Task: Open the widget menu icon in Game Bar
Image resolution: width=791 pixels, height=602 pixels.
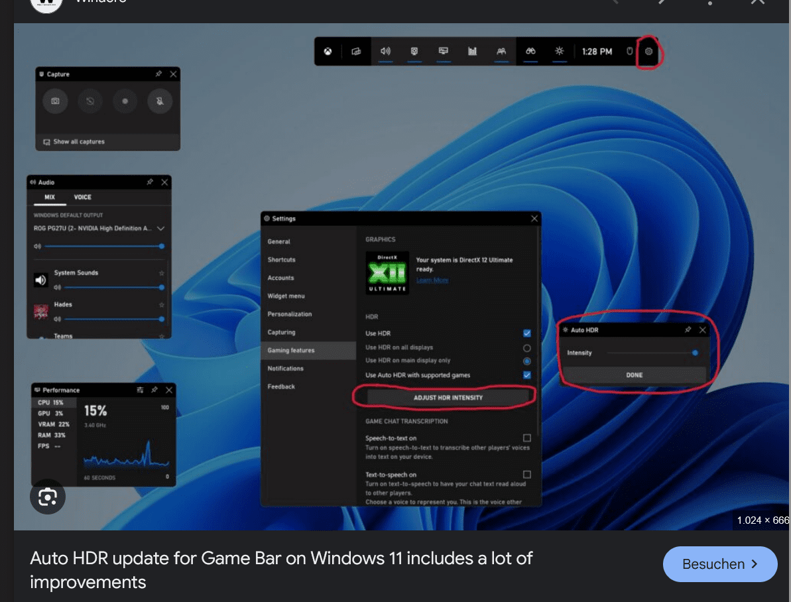Action: tap(356, 52)
